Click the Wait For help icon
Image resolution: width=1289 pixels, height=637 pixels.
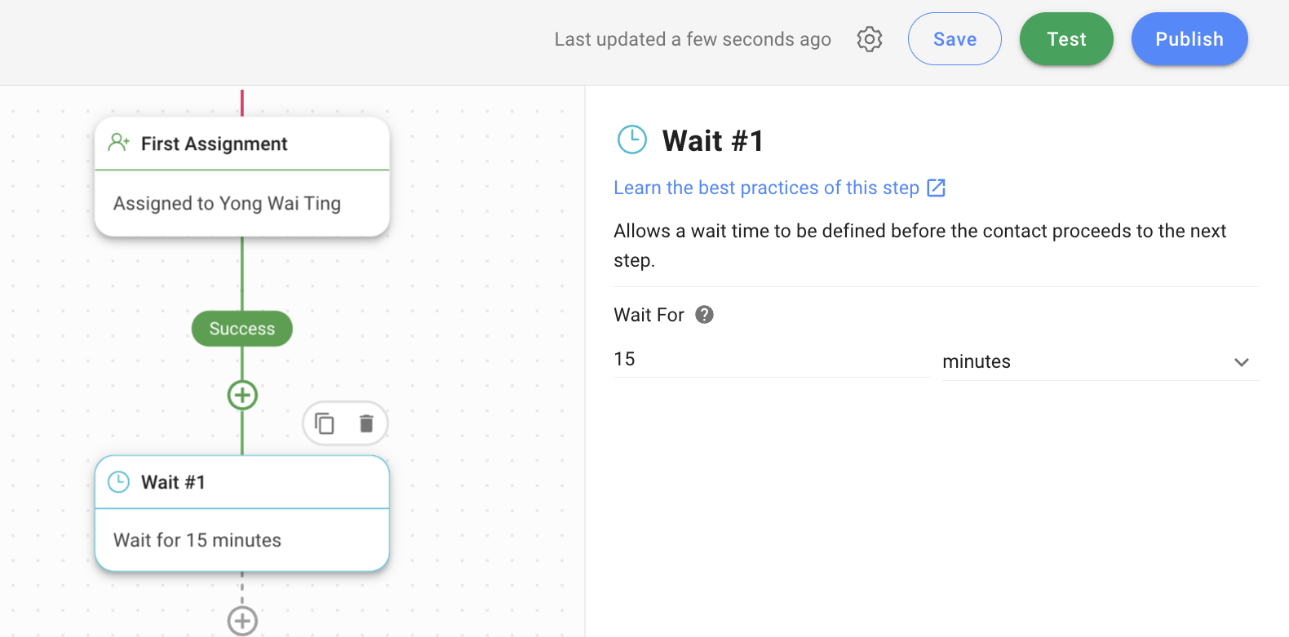click(x=704, y=315)
